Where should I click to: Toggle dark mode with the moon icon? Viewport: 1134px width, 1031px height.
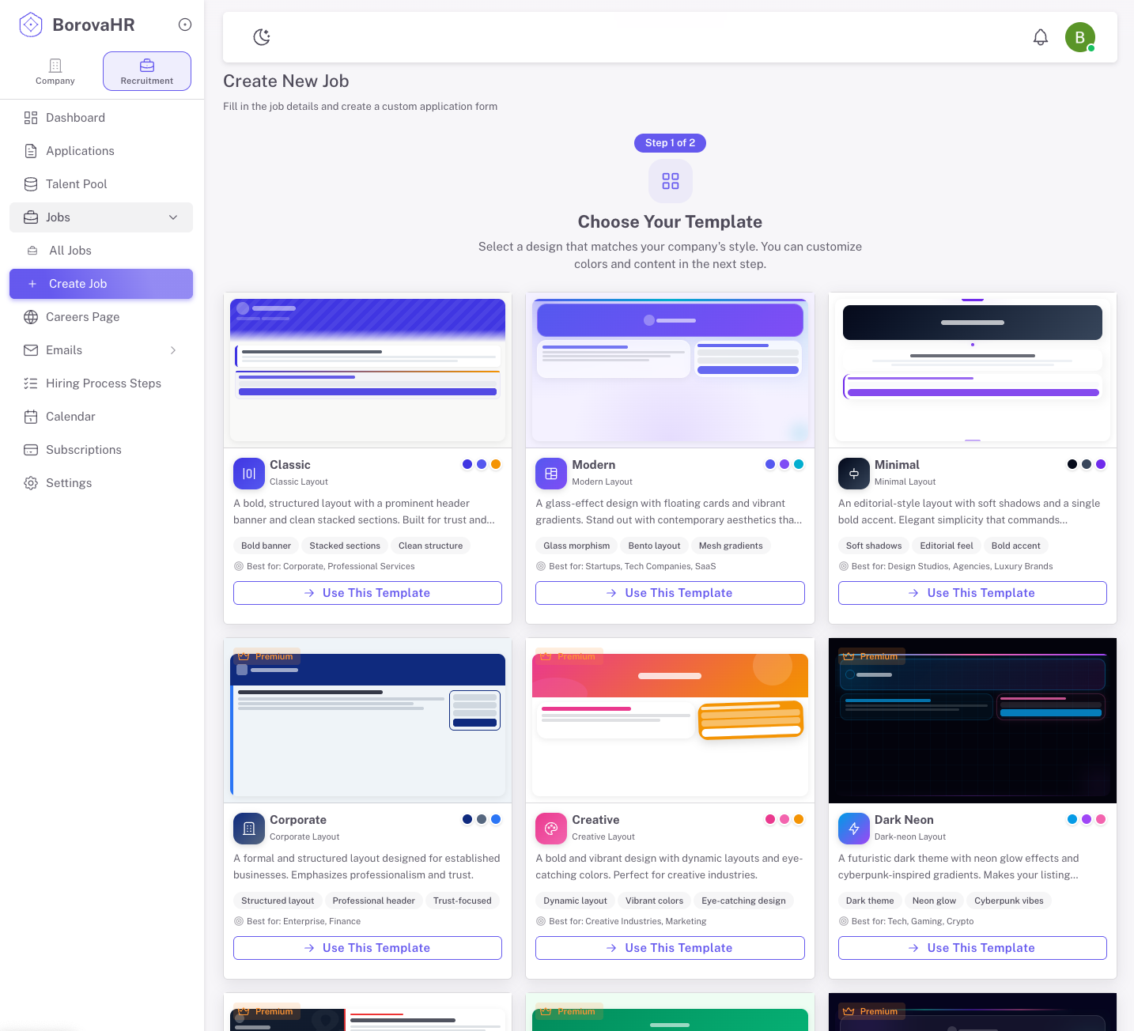pos(262,36)
